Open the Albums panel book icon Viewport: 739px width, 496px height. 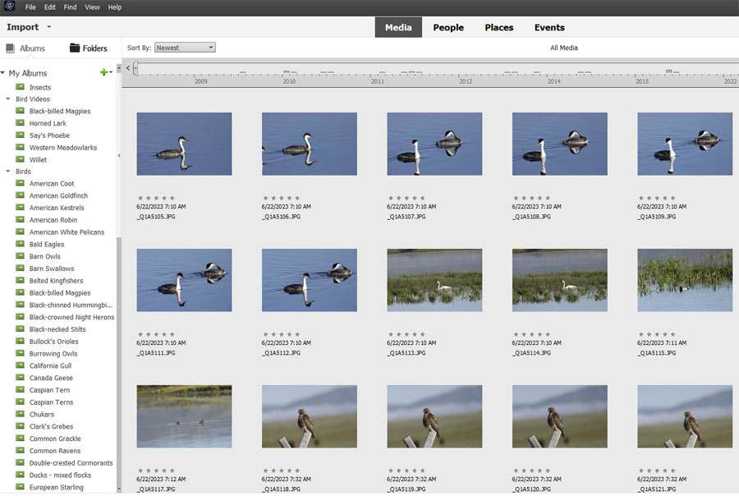(x=10, y=48)
